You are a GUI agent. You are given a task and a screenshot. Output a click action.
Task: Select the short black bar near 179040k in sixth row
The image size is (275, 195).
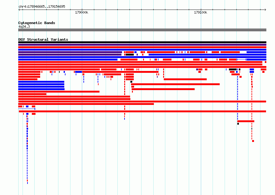[130, 55]
